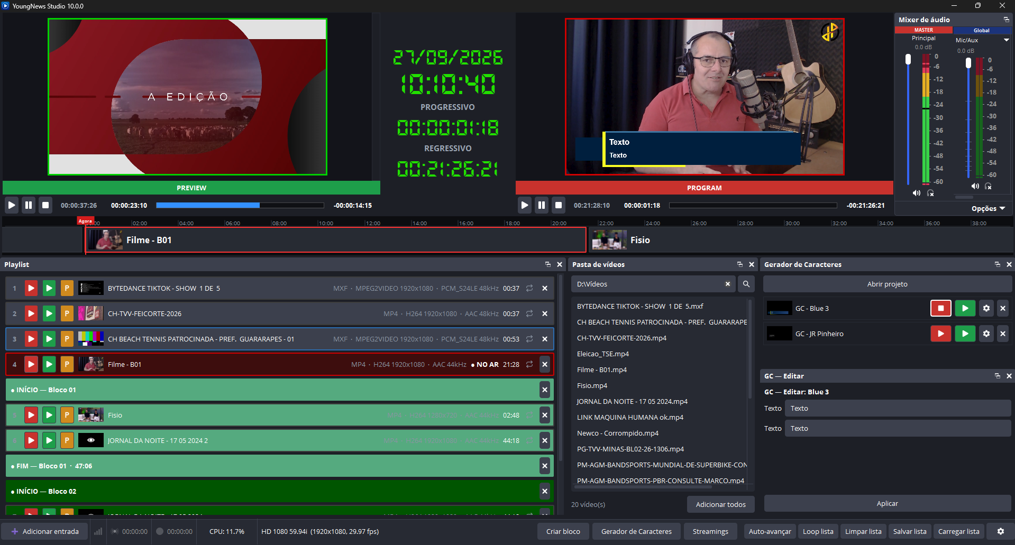
Task: Open settings gear for GC - JR Pinheiro
Action: 986,334
